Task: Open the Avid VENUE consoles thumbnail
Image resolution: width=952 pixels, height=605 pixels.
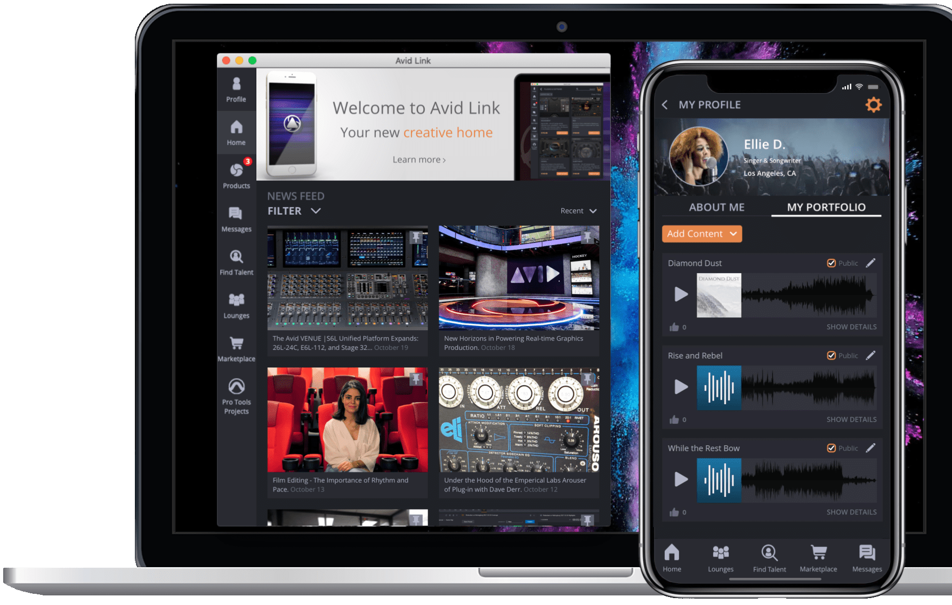Action: point(348,278)
